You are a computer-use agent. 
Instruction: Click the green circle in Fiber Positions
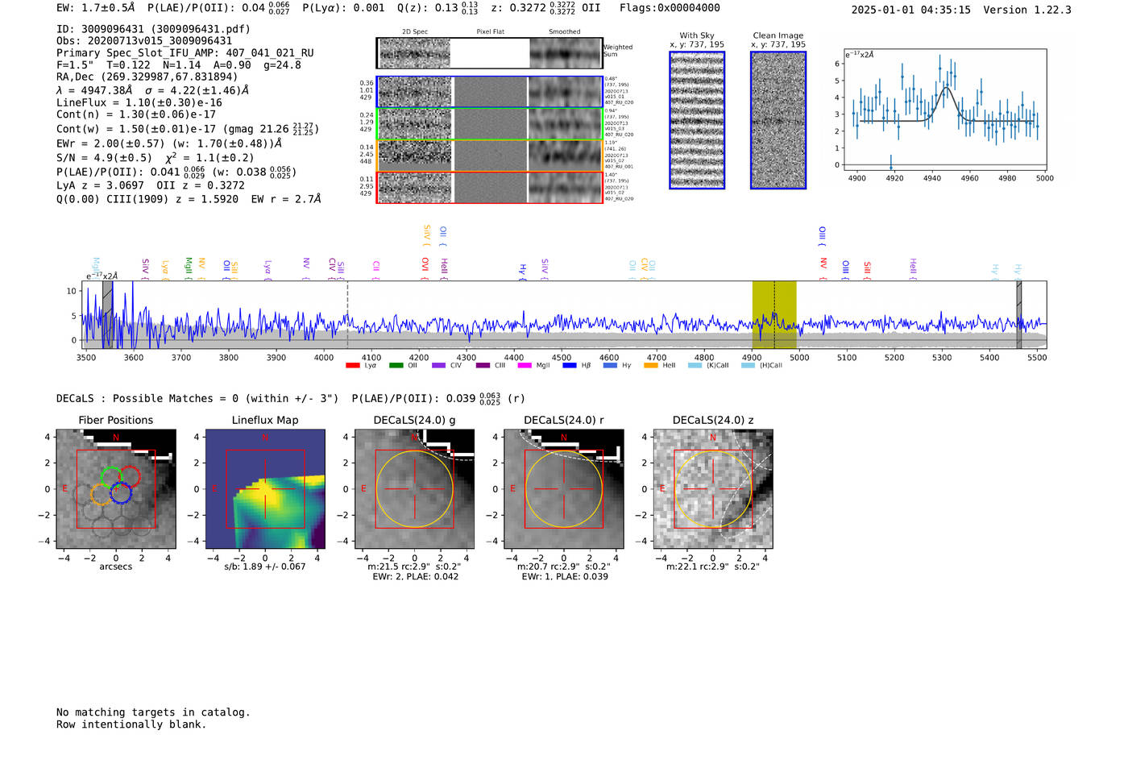coord(111,476)
